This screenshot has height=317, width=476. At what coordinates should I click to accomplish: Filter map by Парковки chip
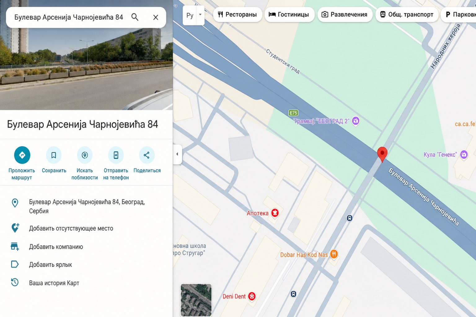459,15
